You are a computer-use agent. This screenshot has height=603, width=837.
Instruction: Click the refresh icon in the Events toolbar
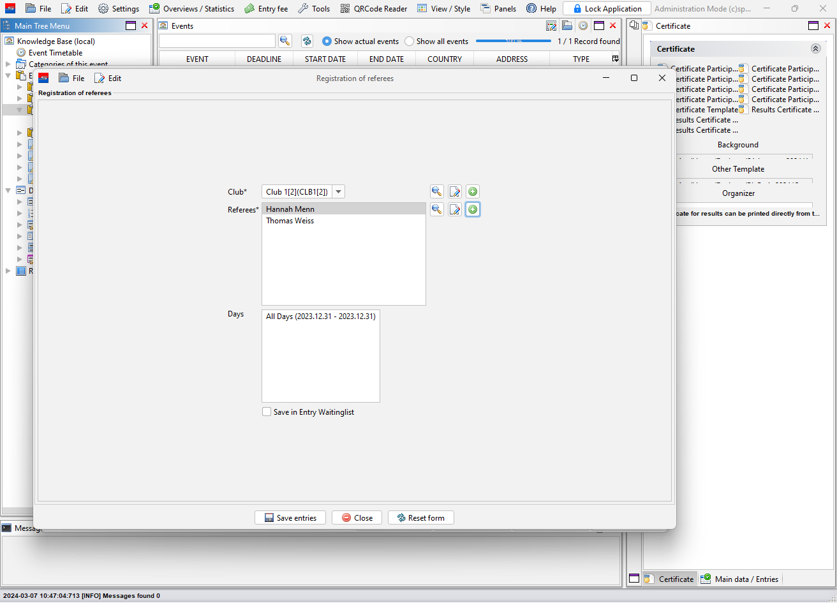pyautogui.click(x=307, y=41)
